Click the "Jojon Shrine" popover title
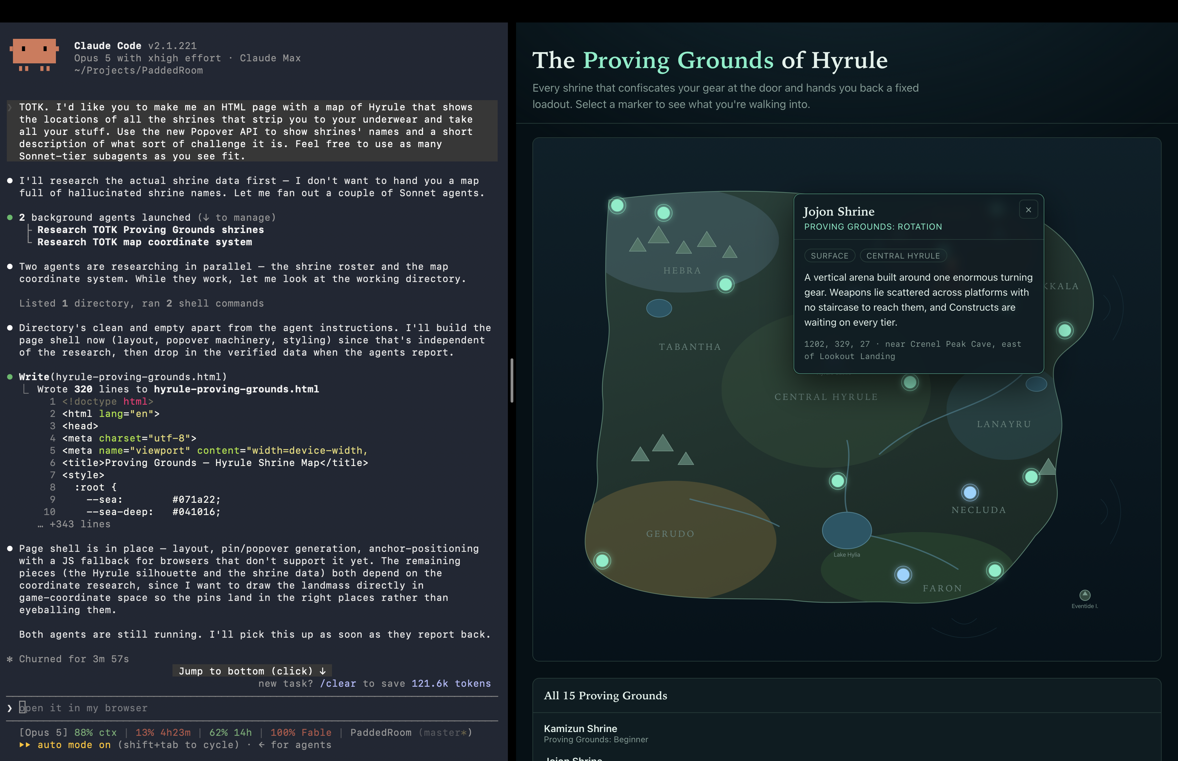Screen dimensions: 1178x761 (839, 212)
